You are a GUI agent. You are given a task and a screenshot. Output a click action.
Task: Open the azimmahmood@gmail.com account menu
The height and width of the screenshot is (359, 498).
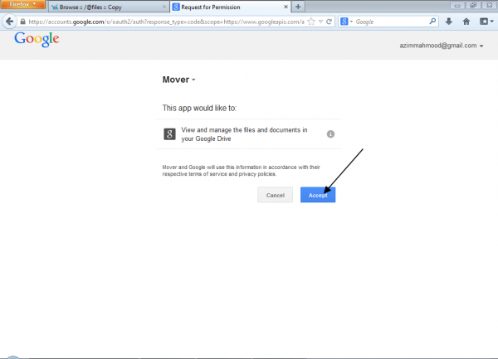pos(442,46)
